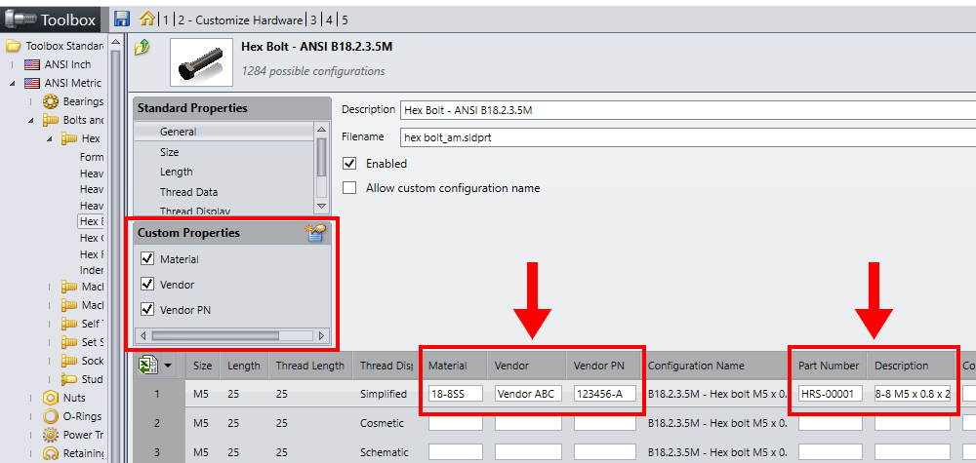Click the Bolts and Screws folder icon
Screen dimensions: 976x463
(x=51, y=120)
